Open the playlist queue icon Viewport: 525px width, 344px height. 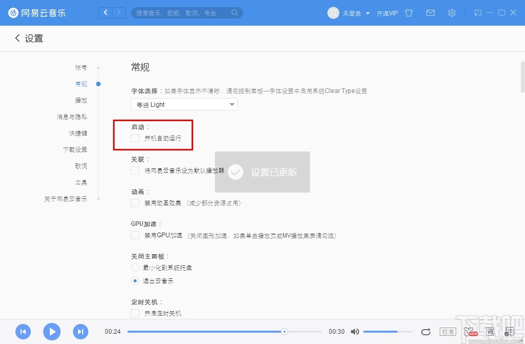click(x=509, y=332)
